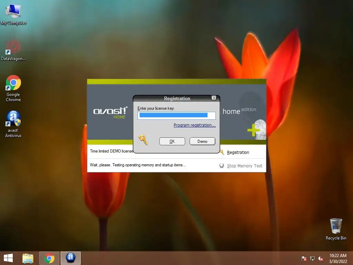This screenshot has height=265, width=353.
Task: Click Stop Memory Test
Action: [x=244, y=166]
